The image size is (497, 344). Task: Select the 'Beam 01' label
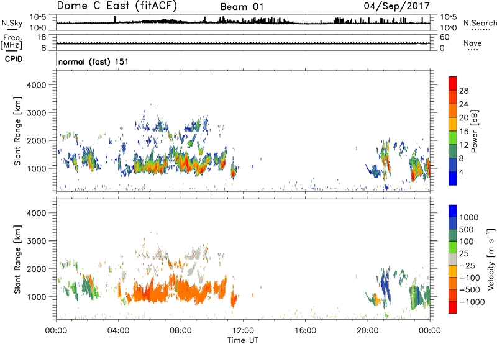coord(242,7)
